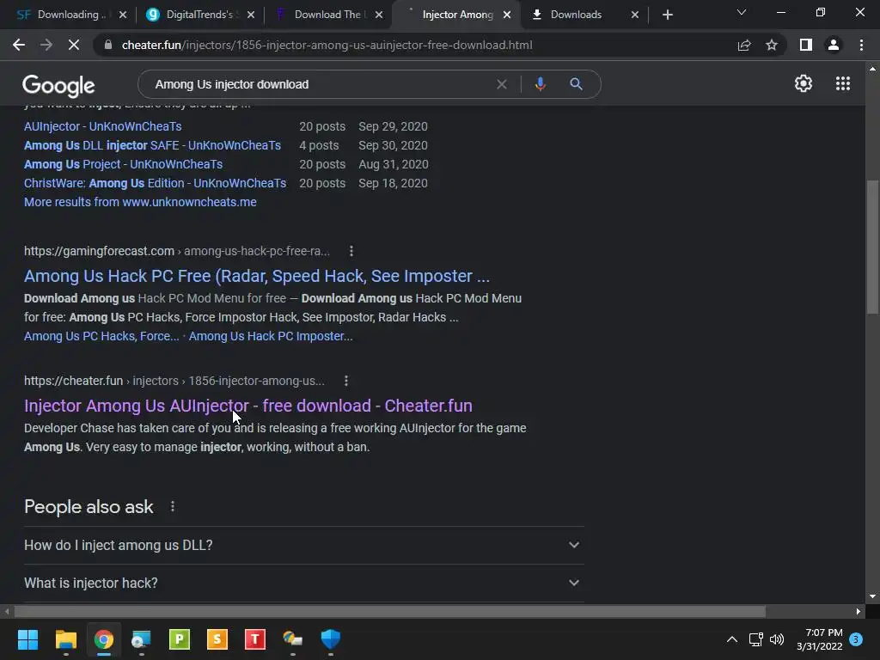Open a new browser tab

[667, 15]
